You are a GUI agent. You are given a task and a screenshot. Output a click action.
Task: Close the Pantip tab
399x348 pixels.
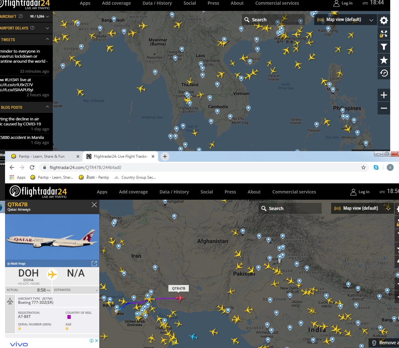coord(78,156)
